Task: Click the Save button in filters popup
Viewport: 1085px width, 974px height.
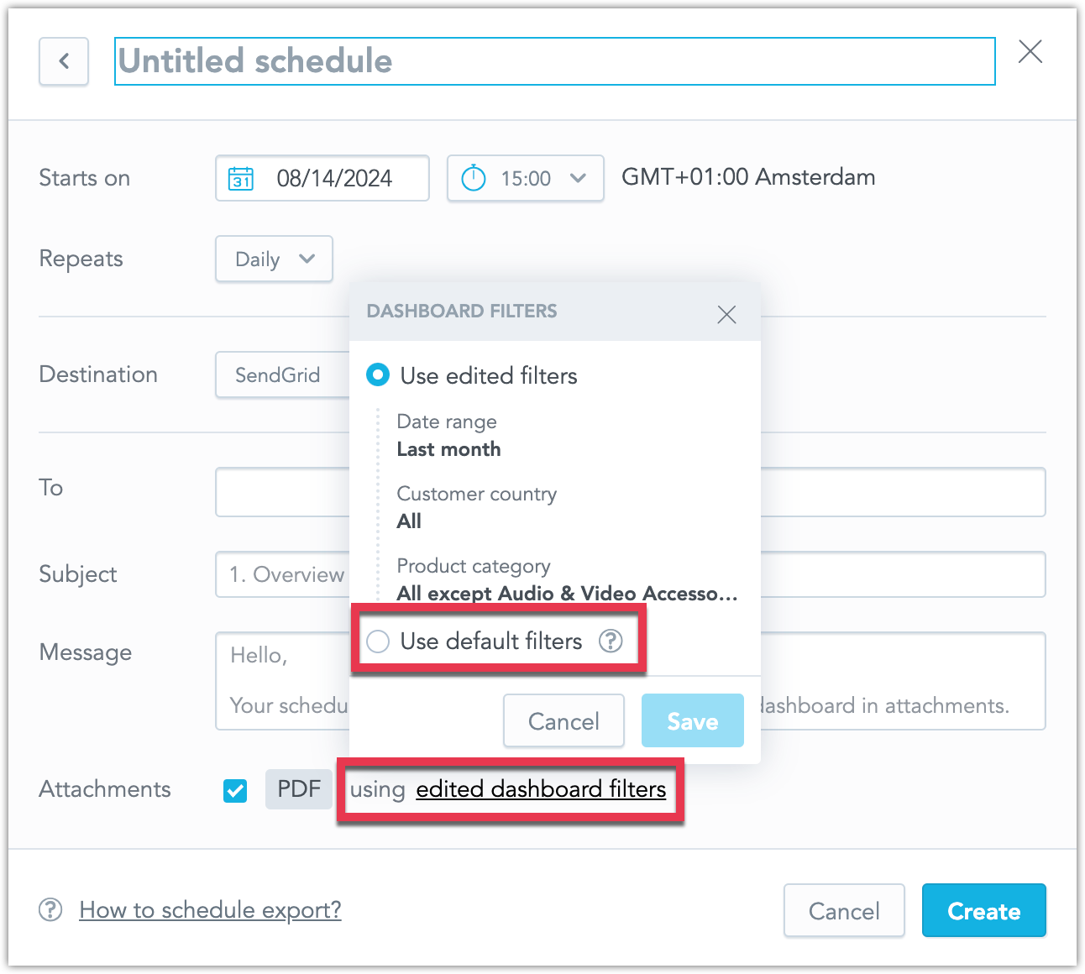Action: 693,720
